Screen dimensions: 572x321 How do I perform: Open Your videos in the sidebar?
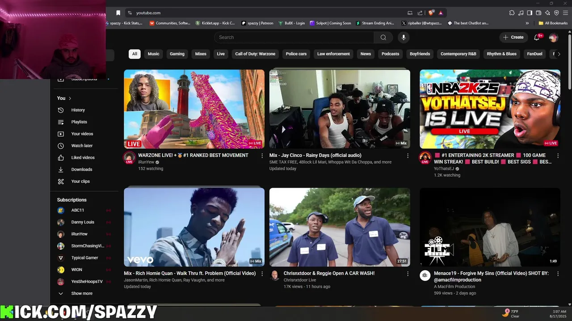tap(82, 134)
